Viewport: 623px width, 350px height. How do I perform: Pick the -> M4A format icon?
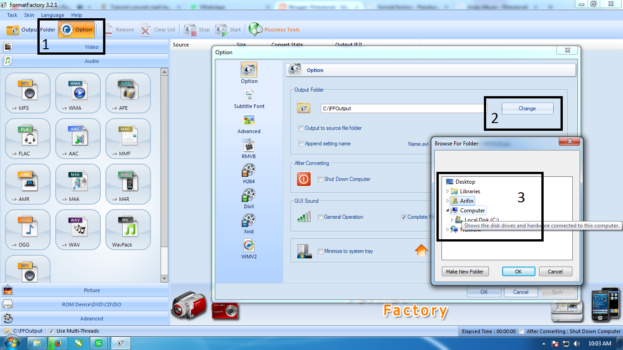(78, 184)
